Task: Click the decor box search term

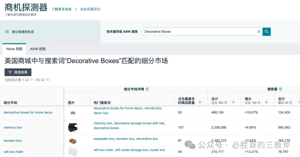Action: (101, 113)
